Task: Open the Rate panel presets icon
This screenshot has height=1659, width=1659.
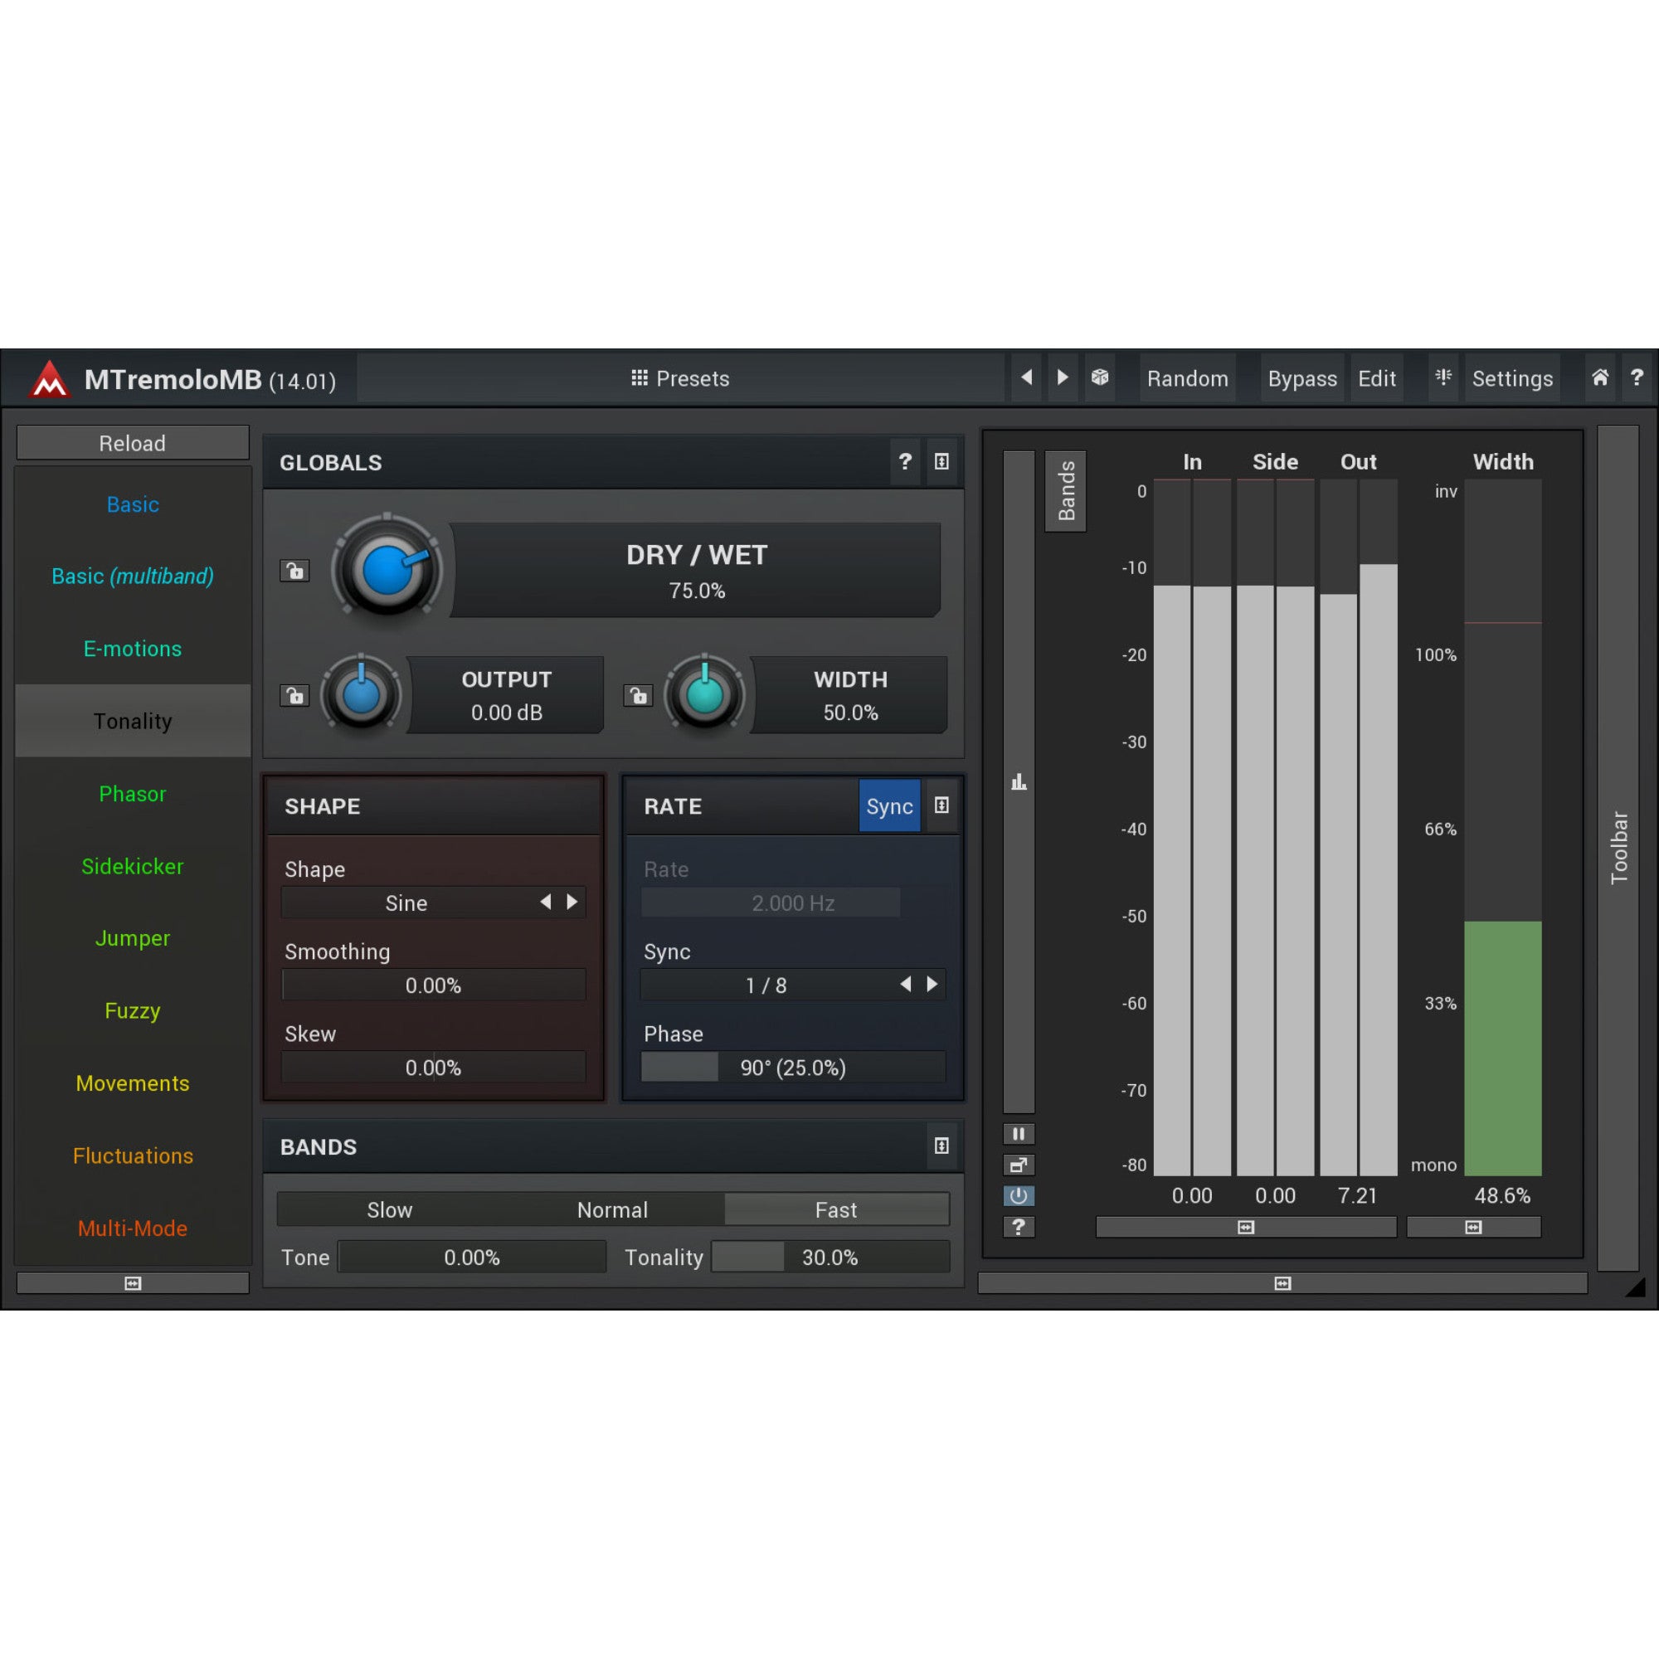Action: (x=942, y=805)
